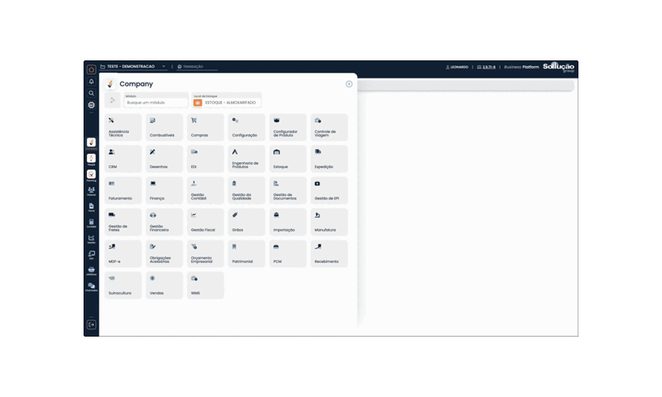Close the Company modules panel
Image resolution: width=662 pixels, height=397 pixels.
tap(349, 84)
